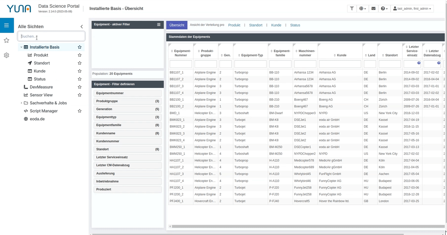Select Kunde in the sidebar tree
The width and height of the screenshot is (447, 235).
point(40,71)
